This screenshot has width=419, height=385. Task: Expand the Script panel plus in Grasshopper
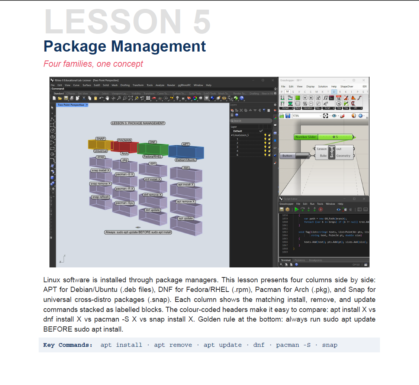(x=333, y=108)
